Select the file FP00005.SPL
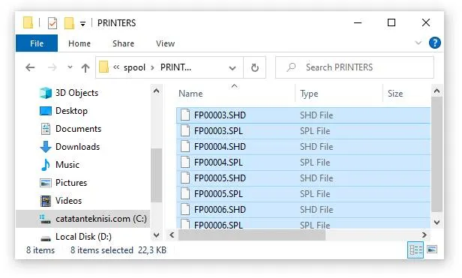This screenshot has width=462, height=278. pos(304,194)
